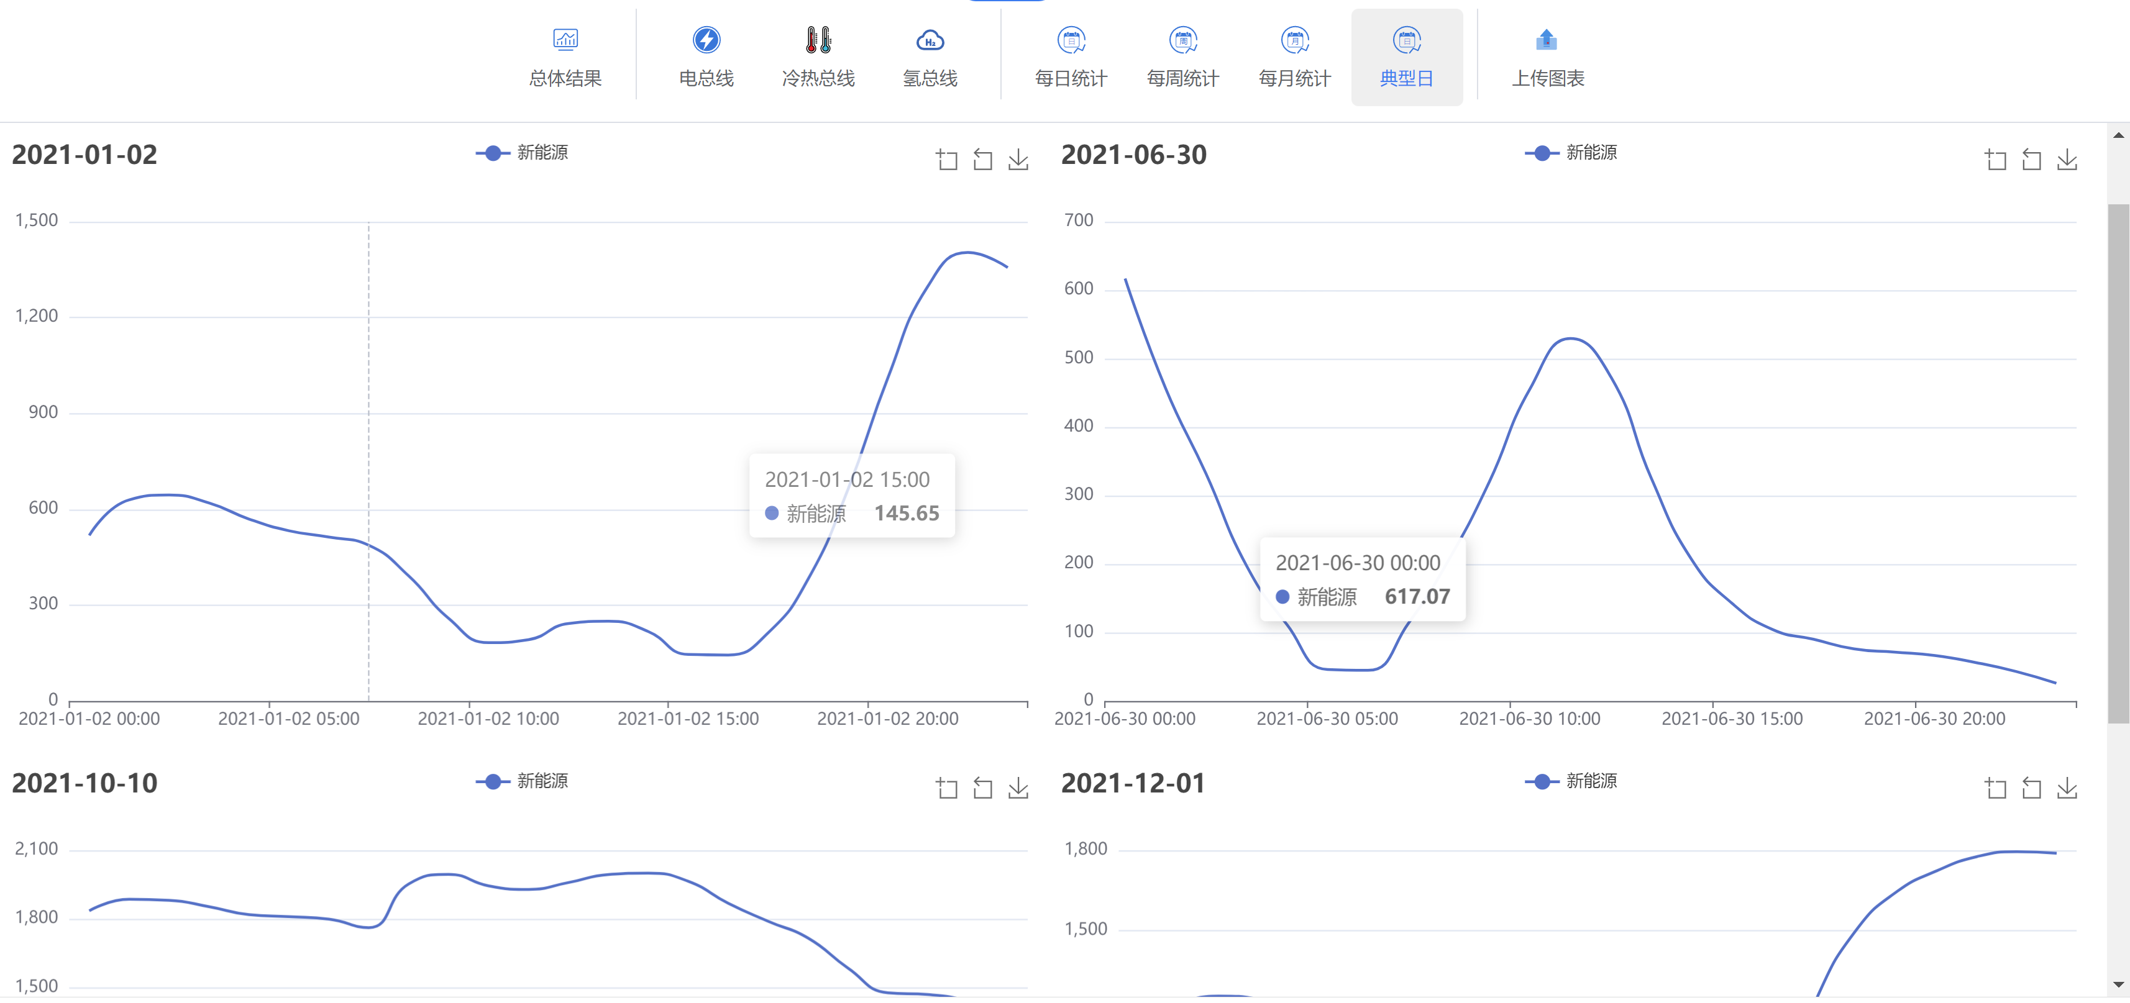Screen dimensions: 2130x1003
Task: Reset zoom on the 2021-06-30 chart
Action: (2031, 160)
